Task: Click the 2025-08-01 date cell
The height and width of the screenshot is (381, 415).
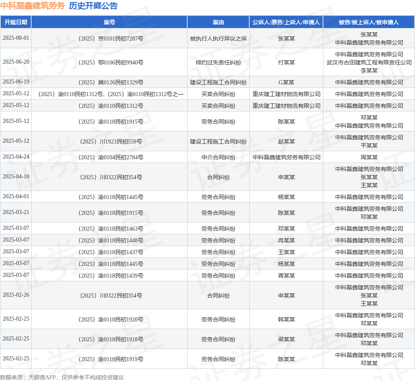Action: [16, 38]
